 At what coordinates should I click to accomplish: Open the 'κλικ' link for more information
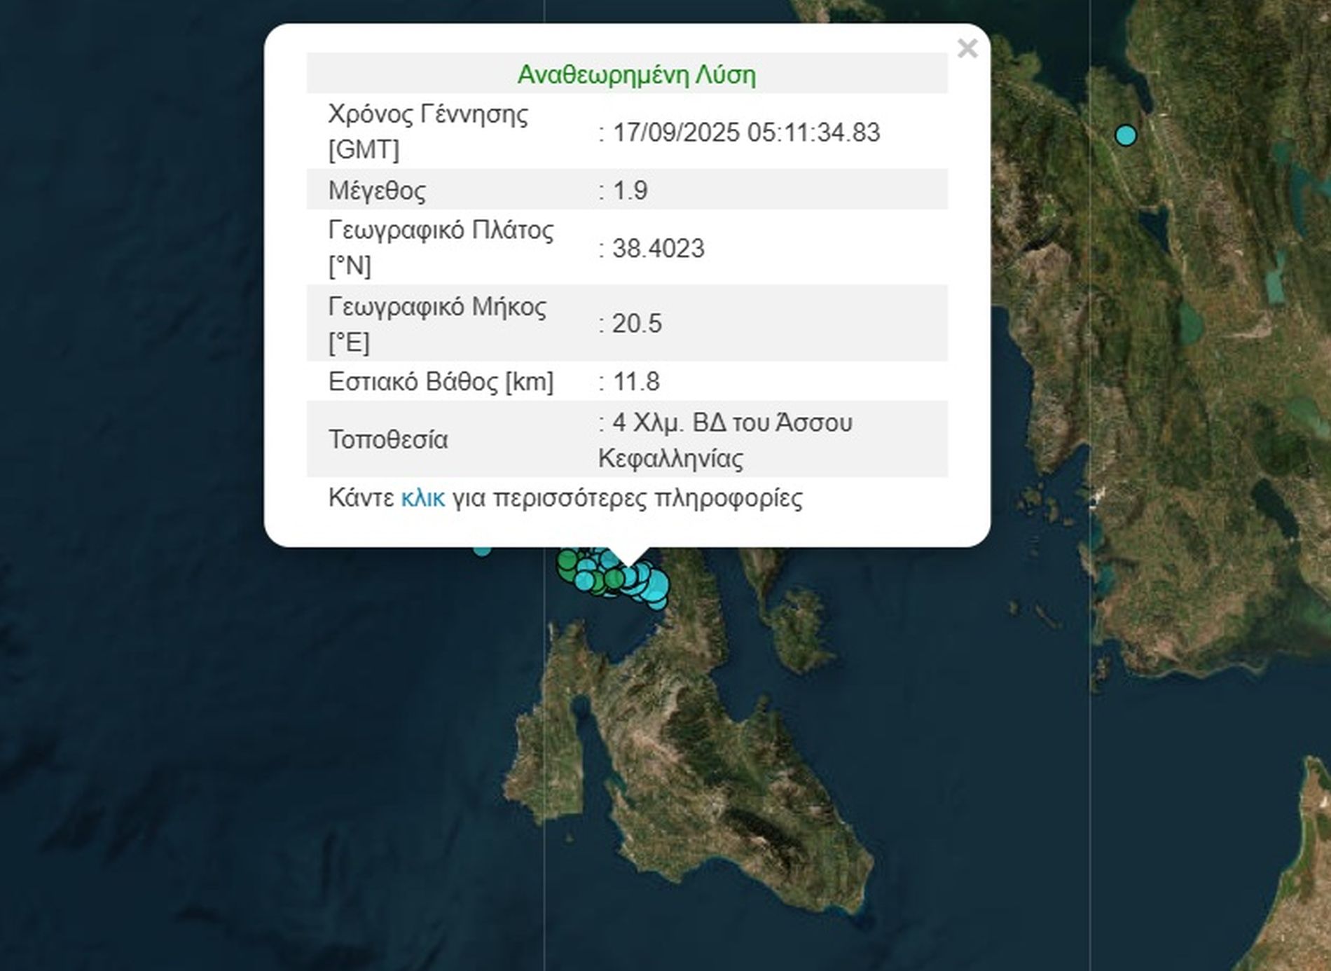422,498
